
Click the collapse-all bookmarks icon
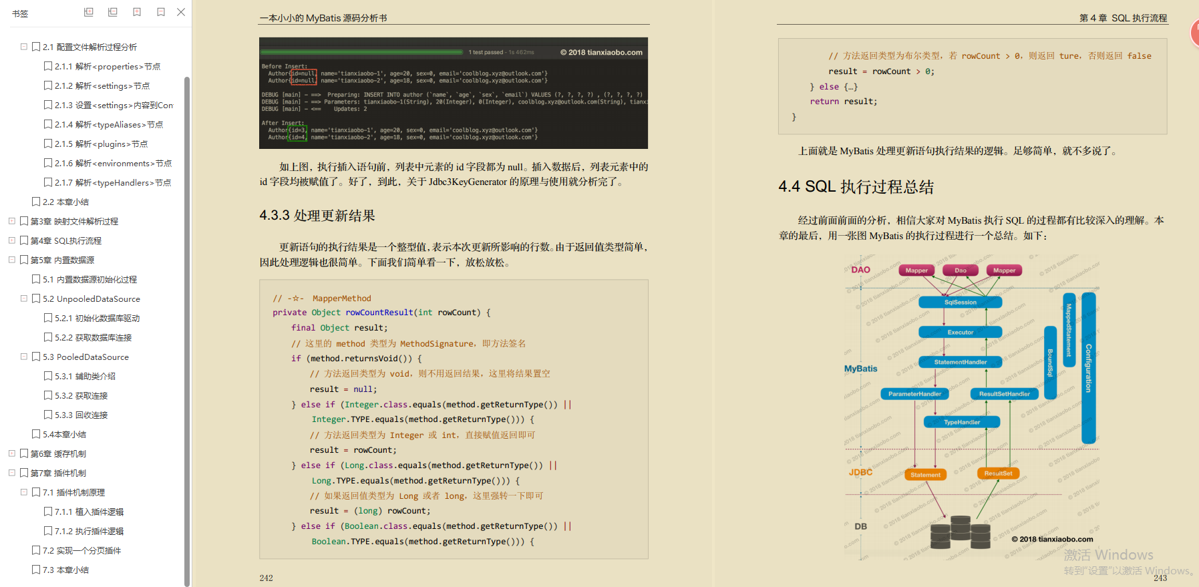[112, 12]
